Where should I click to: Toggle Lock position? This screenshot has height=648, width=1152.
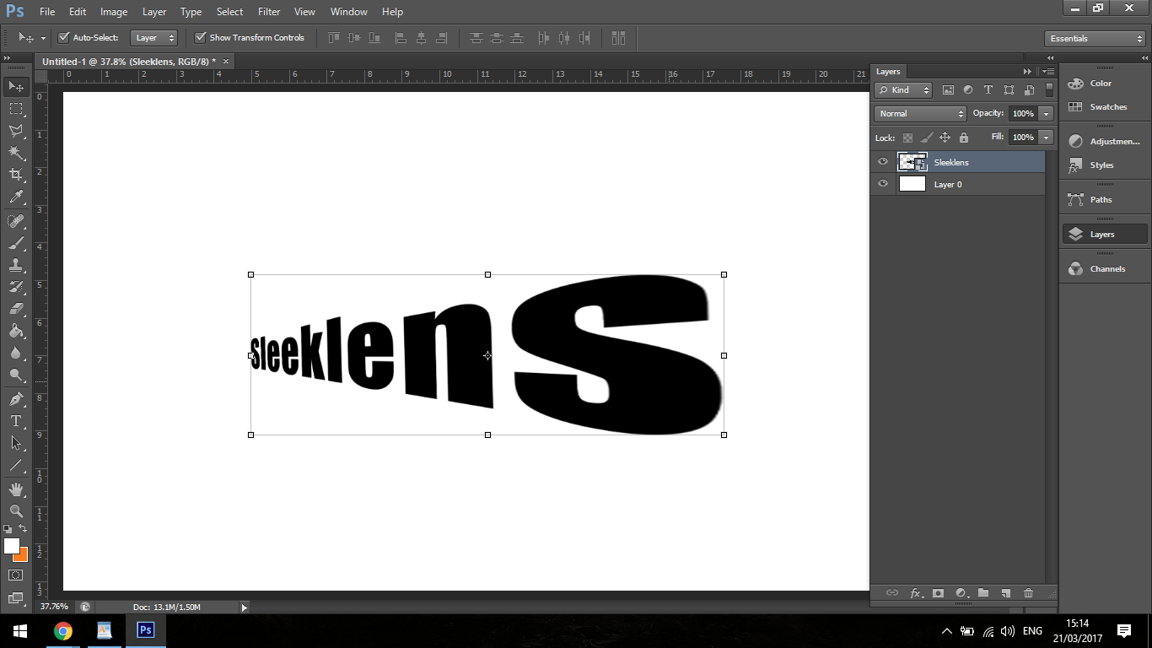tap(945, 138)
